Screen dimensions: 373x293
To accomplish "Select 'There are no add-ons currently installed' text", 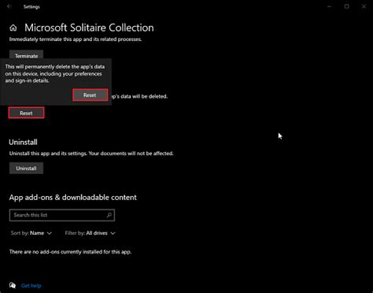I will tap(70, 252).
